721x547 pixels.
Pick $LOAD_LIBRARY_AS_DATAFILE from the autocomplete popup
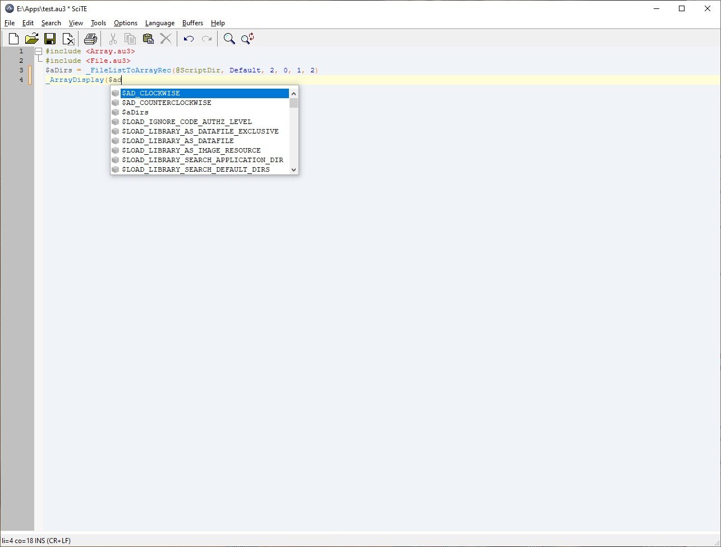point(177,141)
